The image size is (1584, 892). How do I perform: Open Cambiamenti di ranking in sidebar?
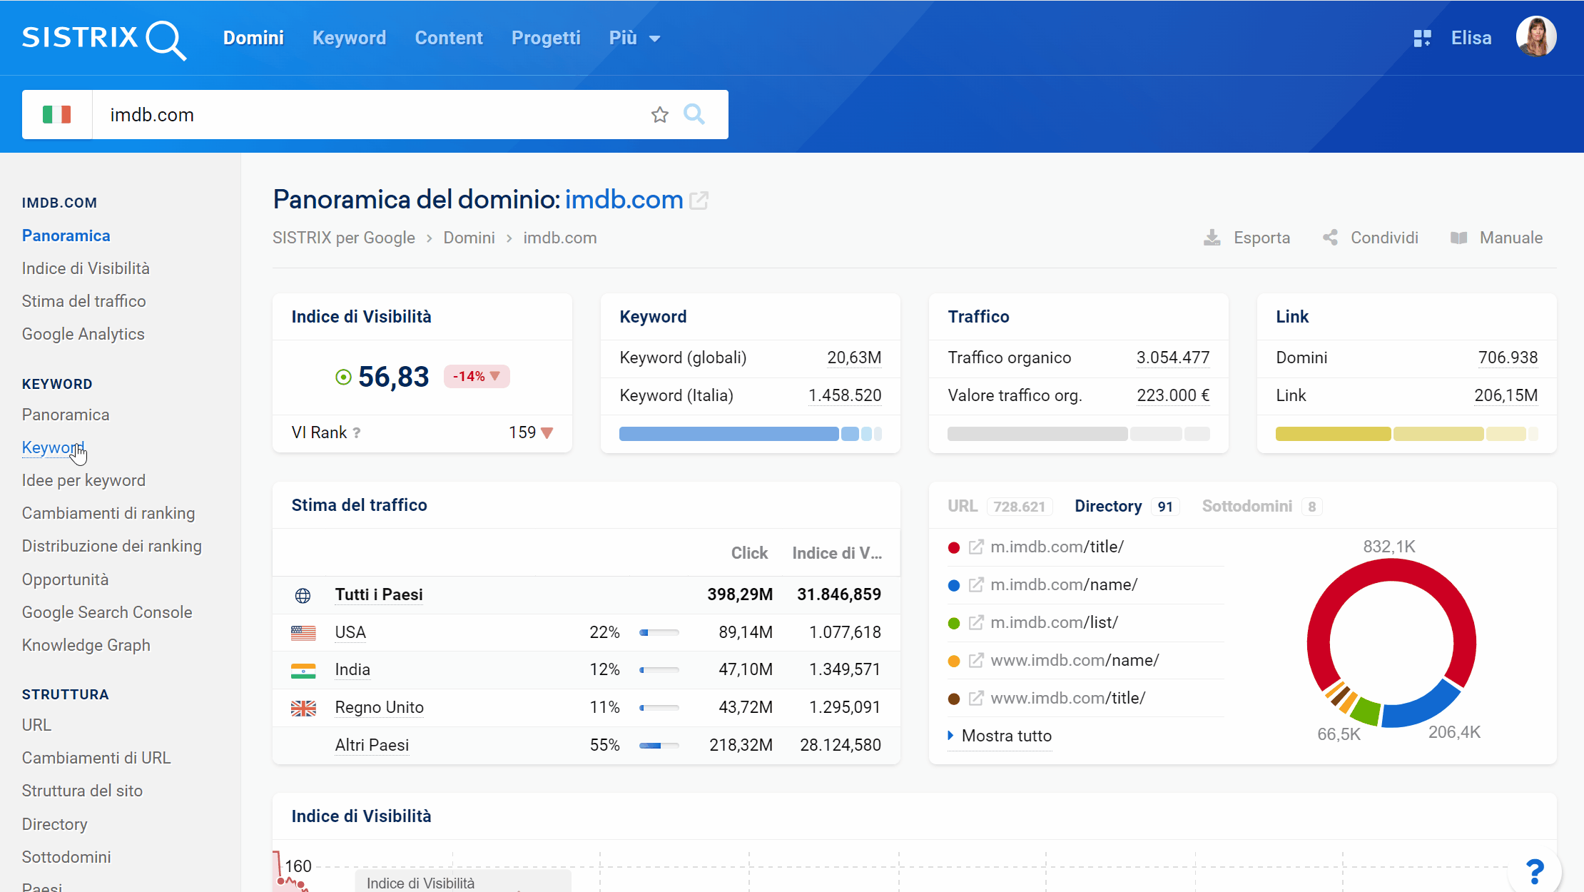coord(108,513)
